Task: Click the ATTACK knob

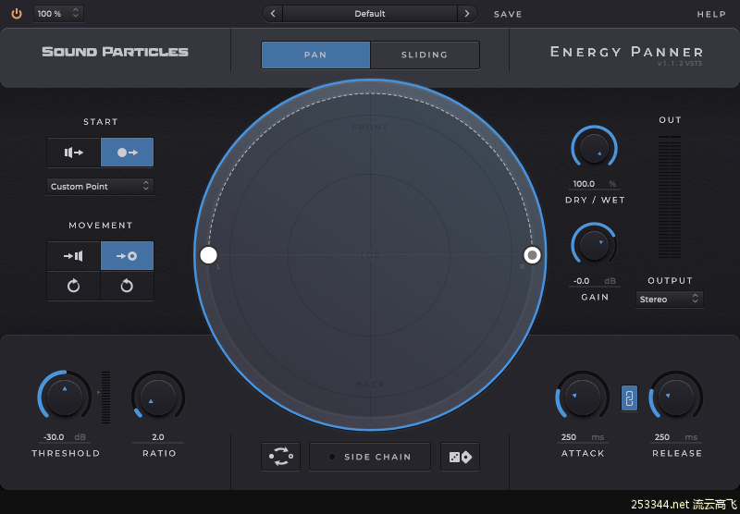Action: coord(583,397)
